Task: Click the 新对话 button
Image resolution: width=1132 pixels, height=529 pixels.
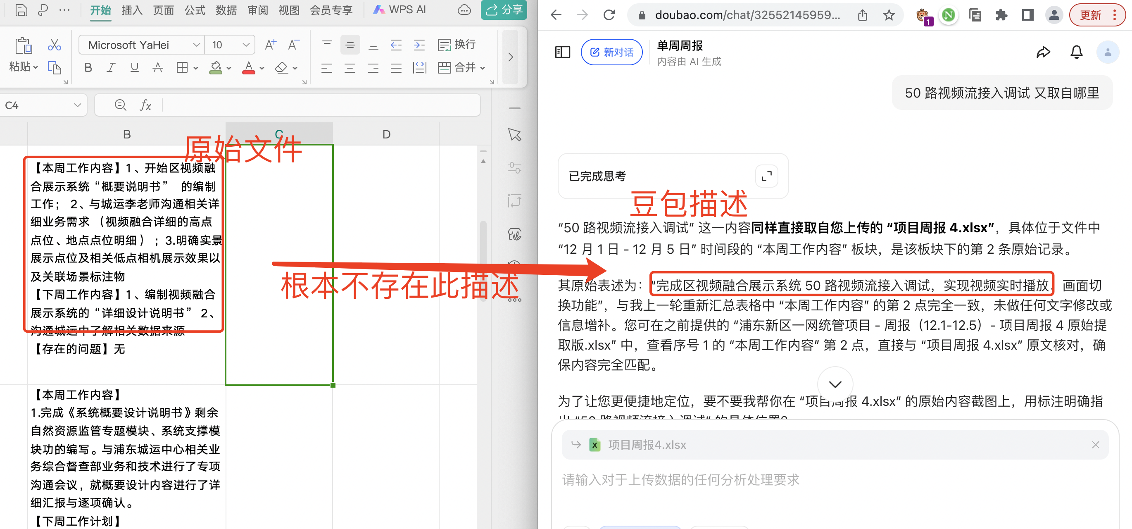Action: pos(611,52)
